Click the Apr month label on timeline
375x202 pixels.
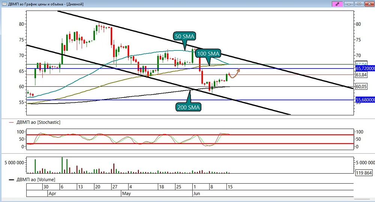pos(52,193)
